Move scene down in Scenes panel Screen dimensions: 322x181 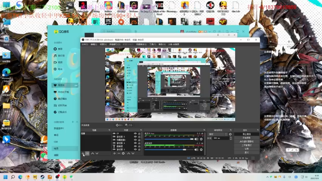coord(97,153)
